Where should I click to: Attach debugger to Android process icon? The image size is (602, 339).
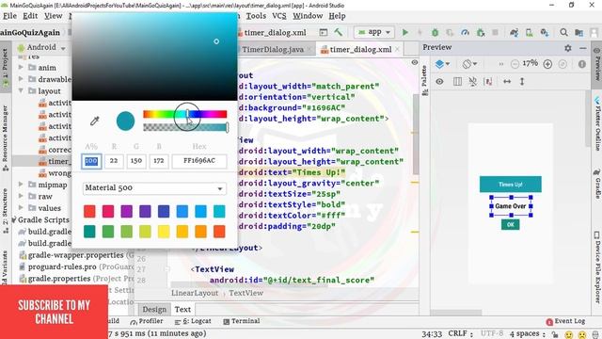(481, 33)
